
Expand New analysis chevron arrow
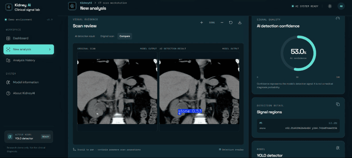tap(50, 49)
